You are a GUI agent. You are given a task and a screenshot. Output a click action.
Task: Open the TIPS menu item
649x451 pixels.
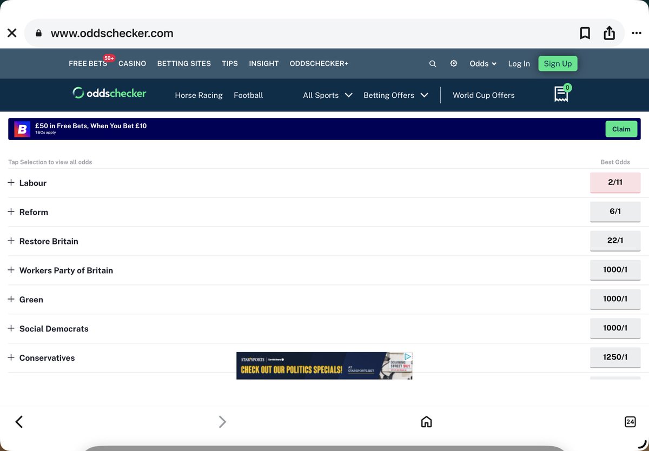click(x=230, y=63)
